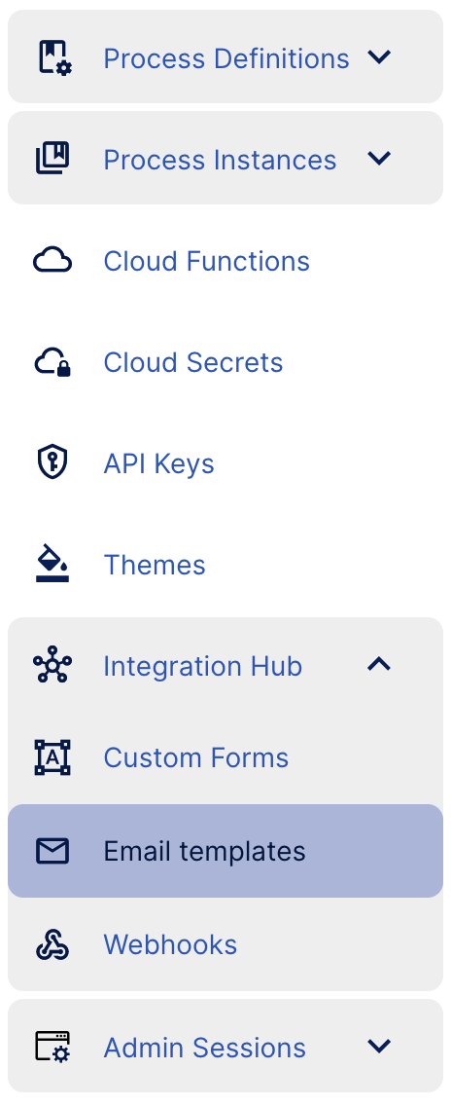Collapse Integration Hub using up chevron
The image size is (451, 1106).
point(379,664)
